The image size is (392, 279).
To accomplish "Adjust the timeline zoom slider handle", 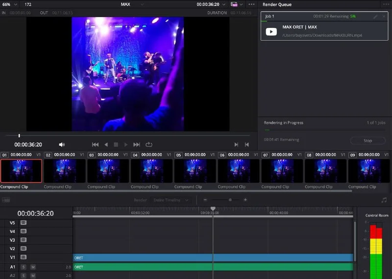I will coord(230,200).
